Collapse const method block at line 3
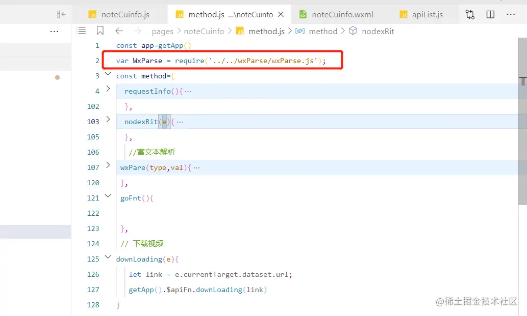The height and width of the screenshot is (316, 527). (108, 74)
